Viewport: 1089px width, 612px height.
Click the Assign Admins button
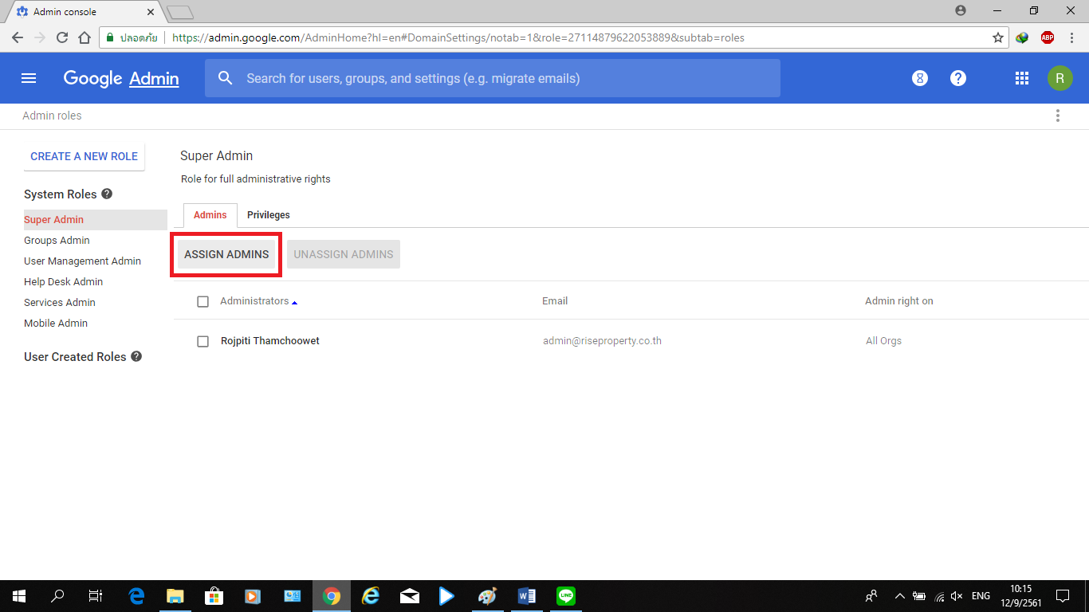226,254
